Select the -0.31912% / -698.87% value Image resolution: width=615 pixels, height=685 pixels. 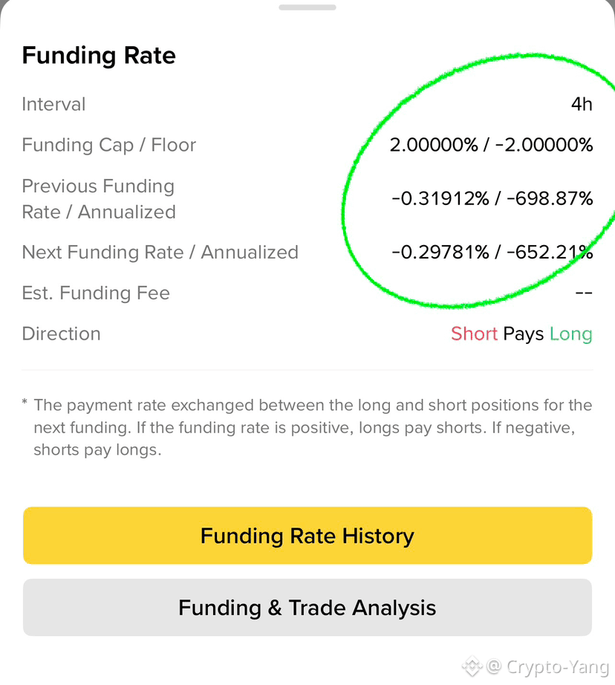click(x=492, y=199)
